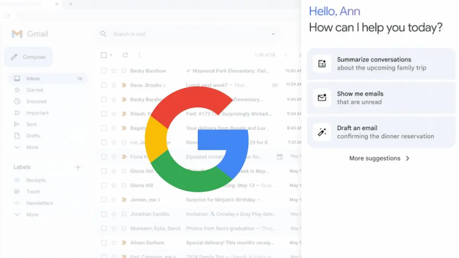Click the Drafts page icon

click(x=17, y=136)
